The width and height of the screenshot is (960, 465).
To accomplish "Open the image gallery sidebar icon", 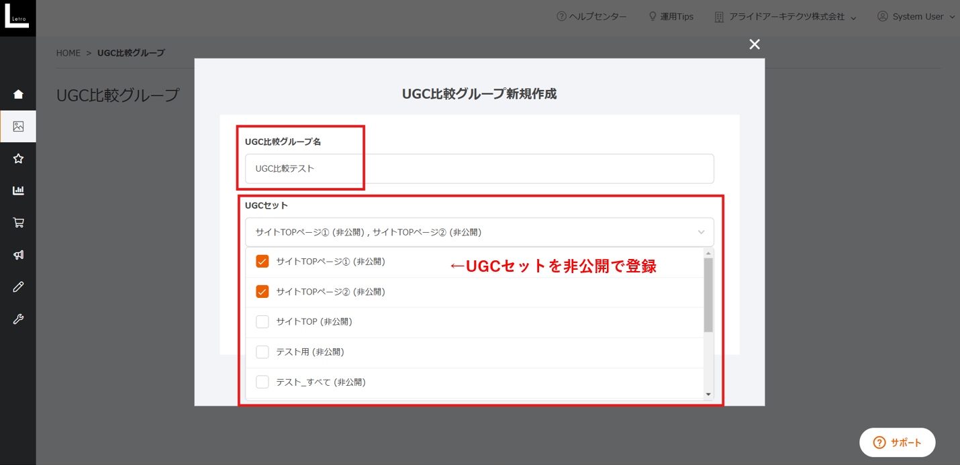I will point(17,126).
